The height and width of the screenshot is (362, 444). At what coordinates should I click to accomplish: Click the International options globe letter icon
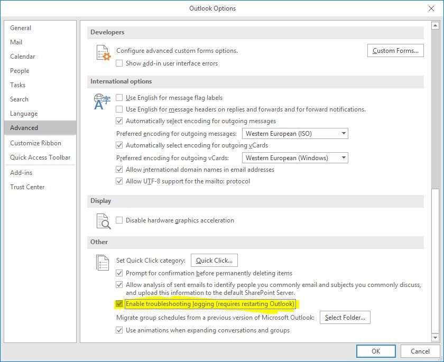[x=102, y=101]
